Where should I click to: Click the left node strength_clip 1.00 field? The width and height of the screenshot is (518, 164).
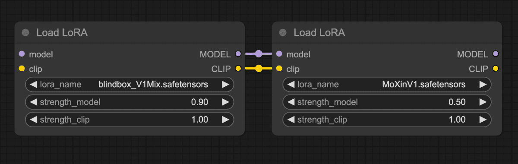[x=129, y=120]
